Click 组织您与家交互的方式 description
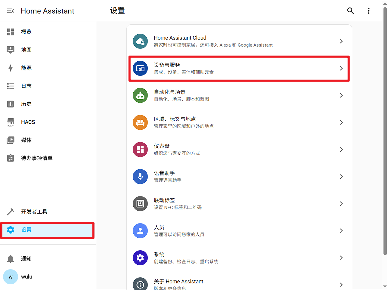Screen dimensions: 388x290 click(x=177, y=153)
